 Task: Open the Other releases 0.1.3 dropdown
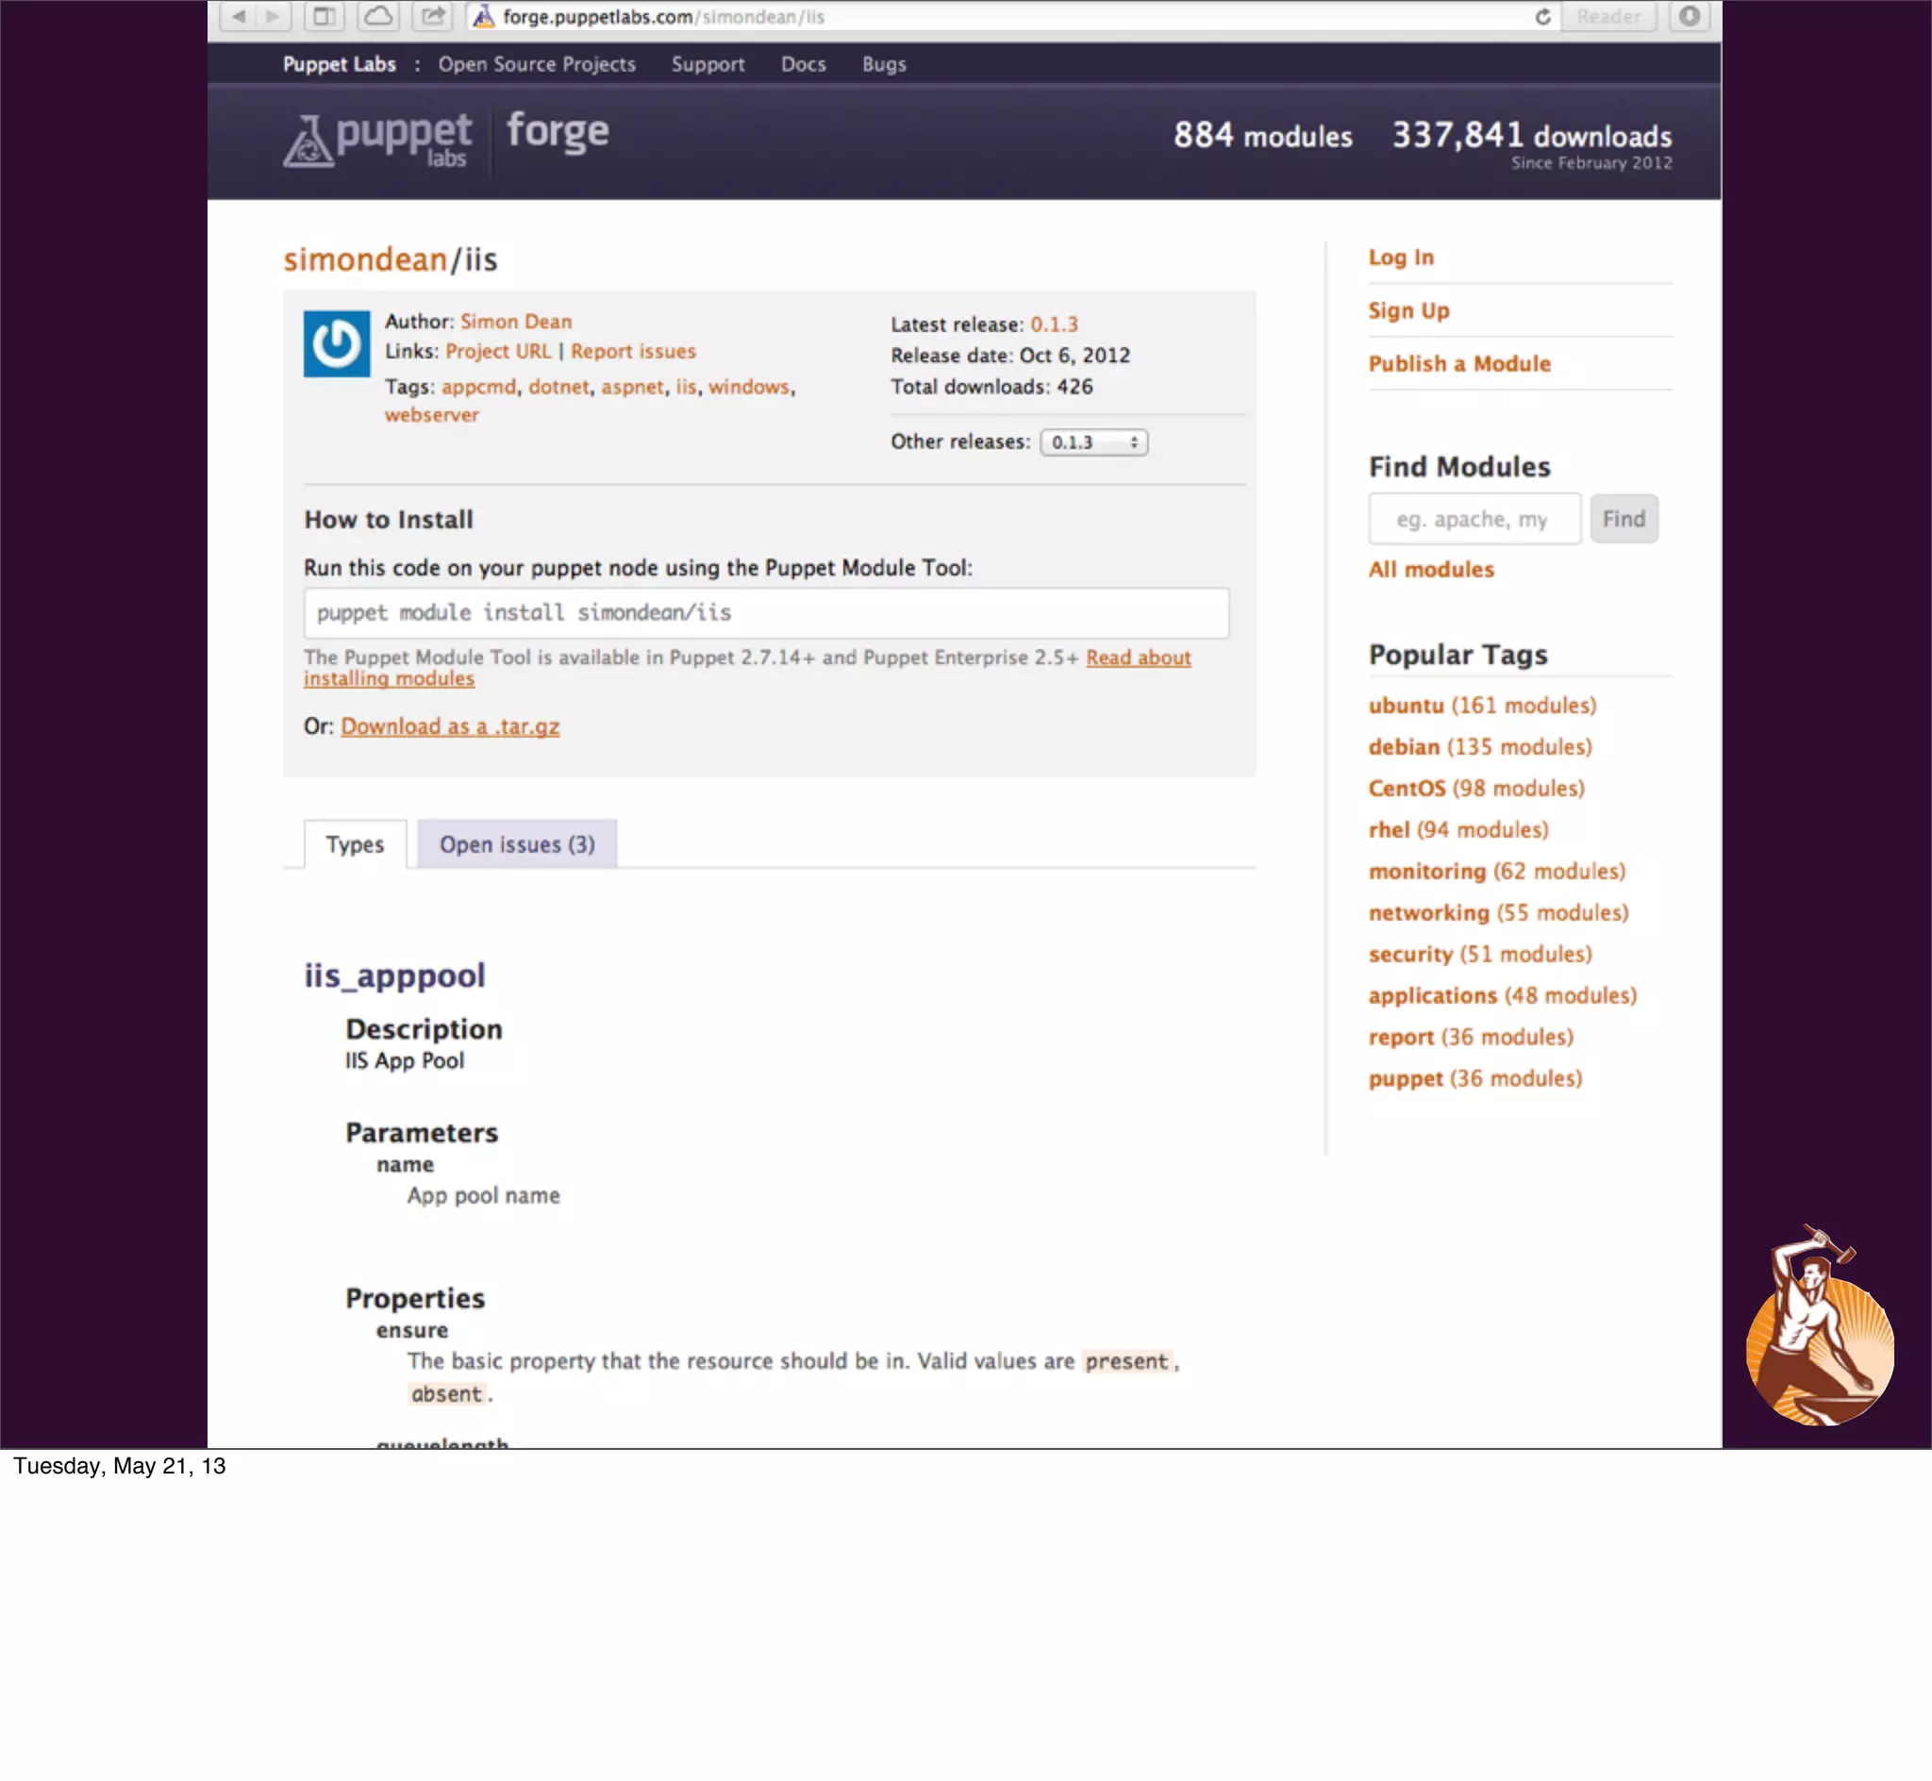pyautogui.click(x=1092, y=442)
